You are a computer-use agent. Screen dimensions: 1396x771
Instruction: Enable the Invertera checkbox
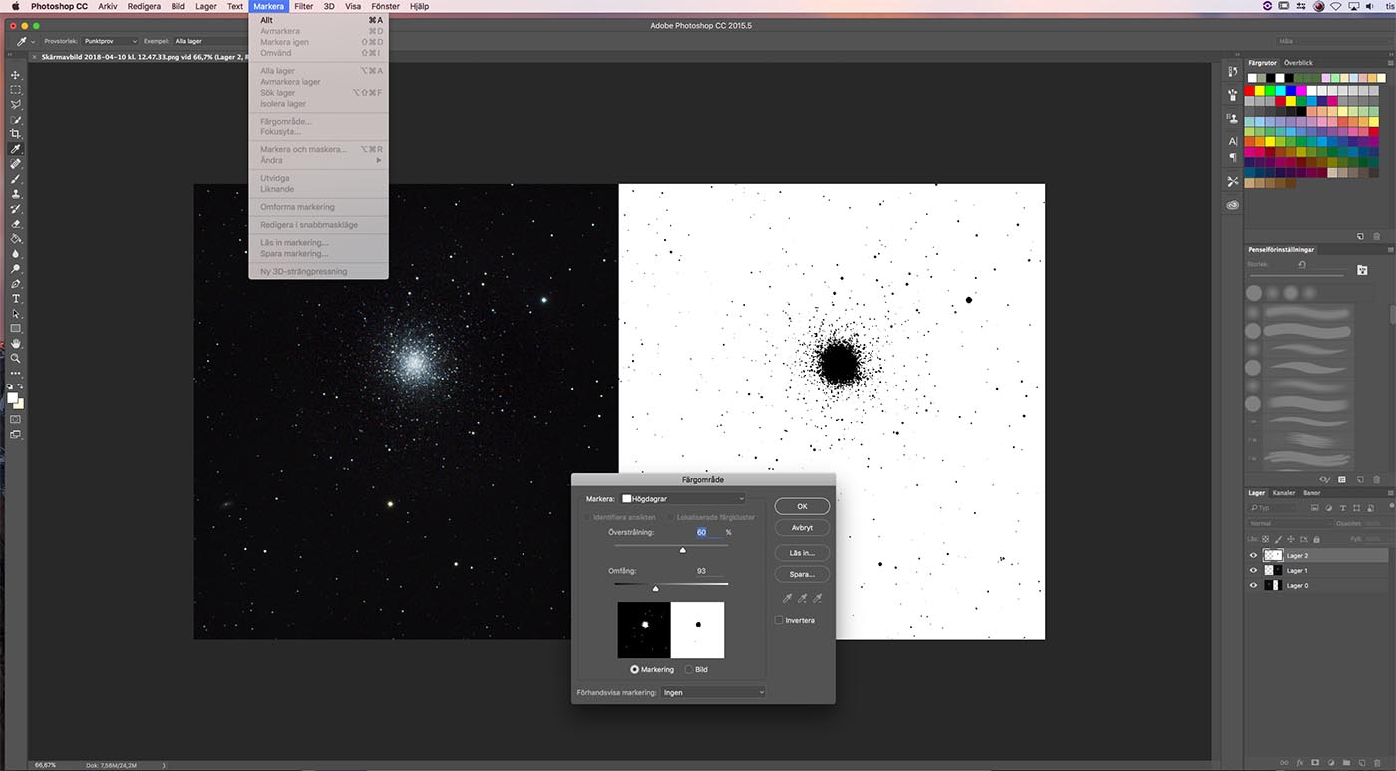[x=779, y=620]
